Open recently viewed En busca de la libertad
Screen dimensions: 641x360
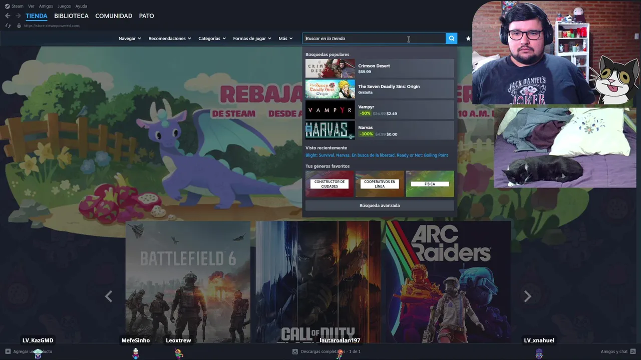[x=373, y=155]
